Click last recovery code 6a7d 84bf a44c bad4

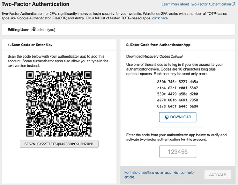pos(178,106)
